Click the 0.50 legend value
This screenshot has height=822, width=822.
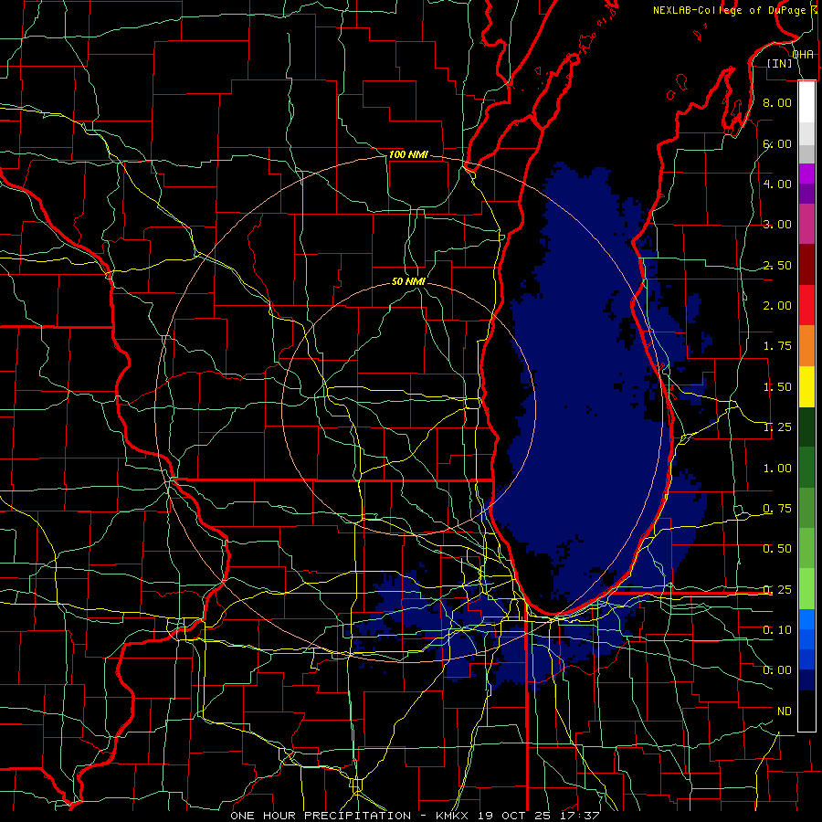[x=777, y=549]
